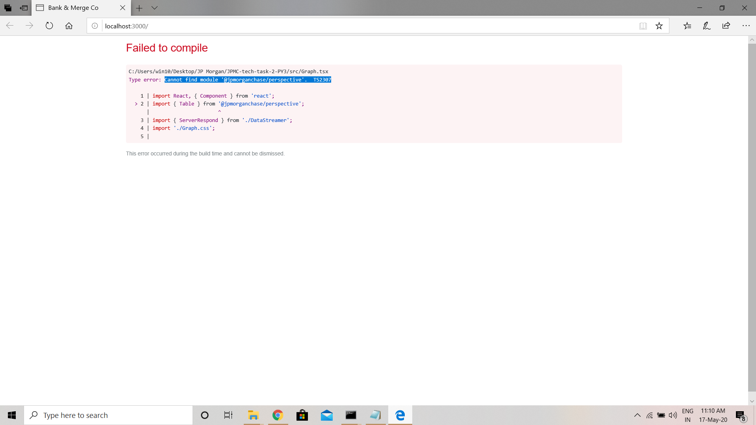Click the Failed to compile heading
Image resolution: width=756 pixels, height=425 pixels.
[167, 48]
